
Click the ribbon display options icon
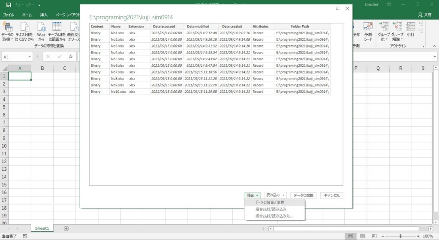click(389, 4)
